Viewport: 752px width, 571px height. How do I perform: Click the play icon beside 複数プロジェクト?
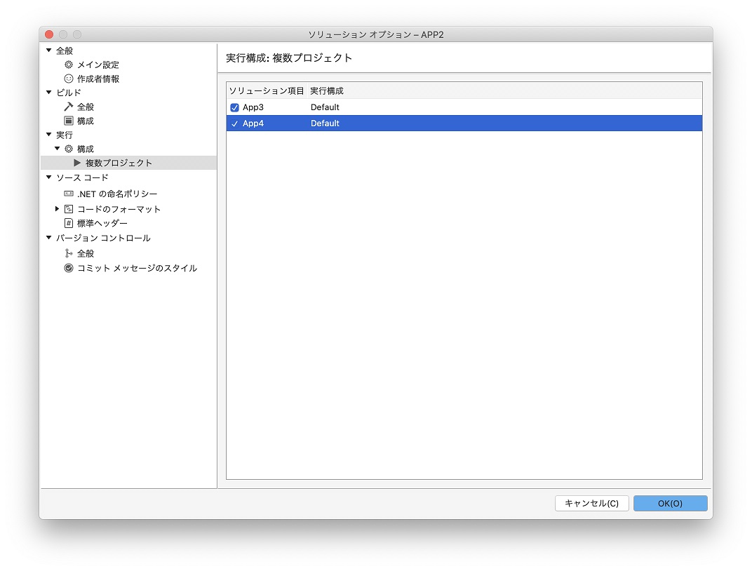click(x=77, y=163)
